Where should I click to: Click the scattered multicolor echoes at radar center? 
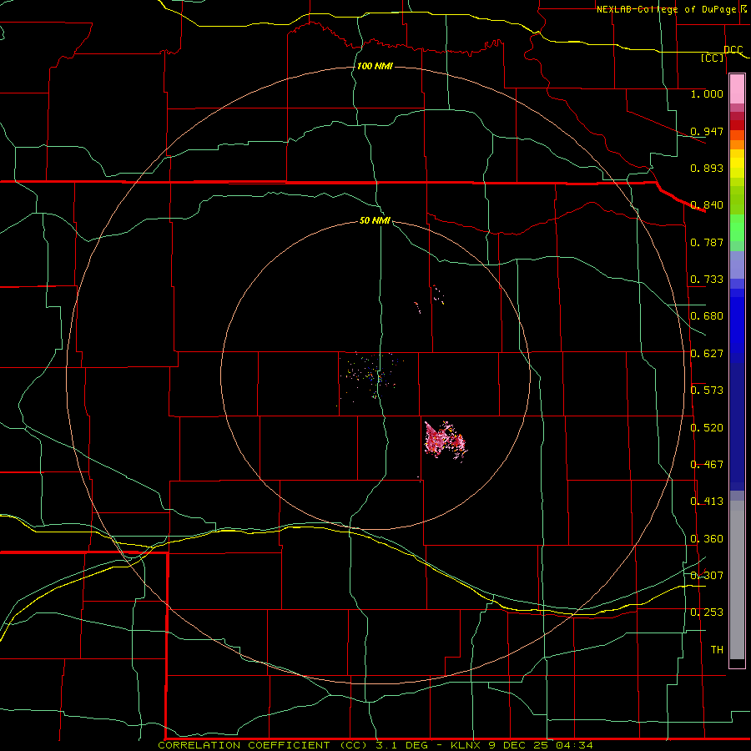(371, 376)
